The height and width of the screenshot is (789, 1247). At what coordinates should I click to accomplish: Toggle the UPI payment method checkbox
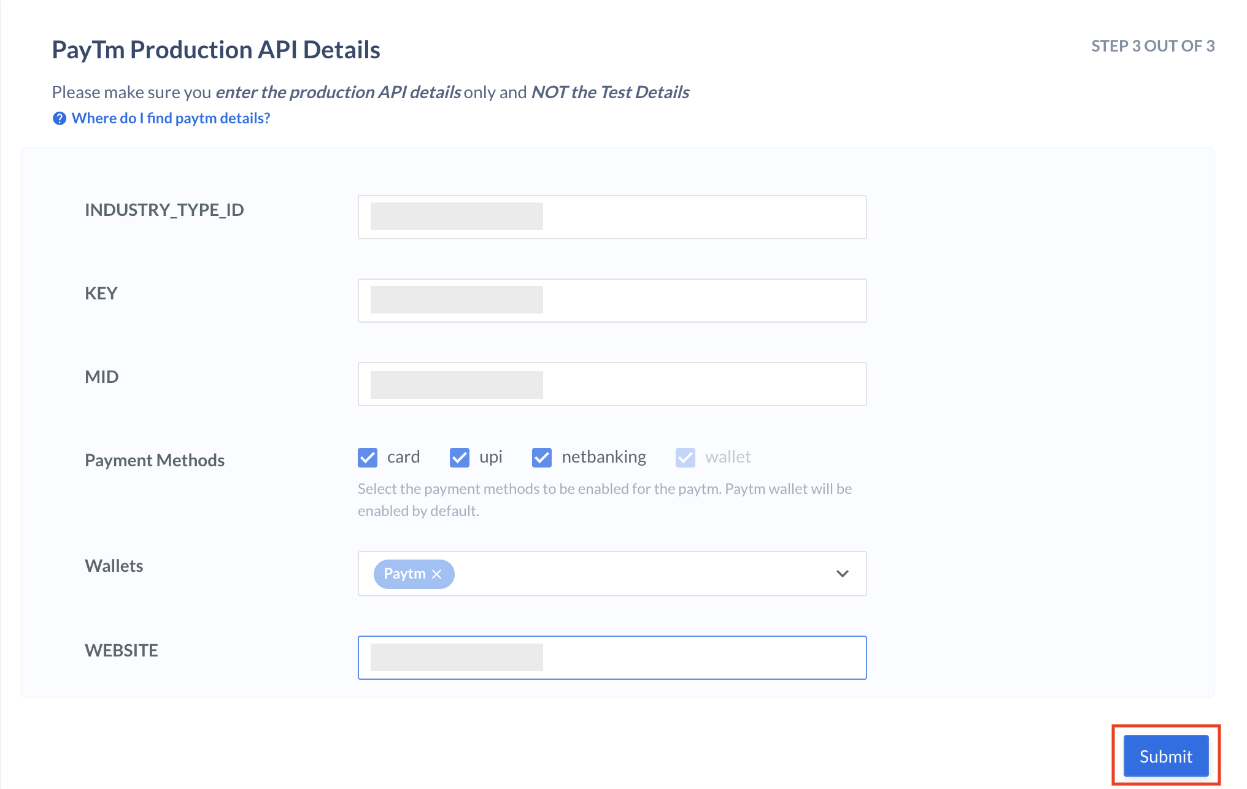coord(459,456)
